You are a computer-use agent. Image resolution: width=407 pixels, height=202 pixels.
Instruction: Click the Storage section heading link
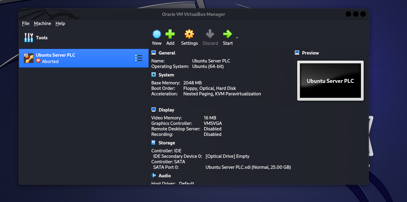167,143
